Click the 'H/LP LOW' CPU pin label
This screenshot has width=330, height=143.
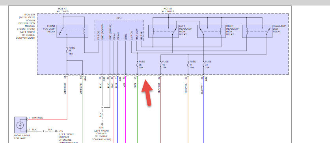tap(137, 34)
